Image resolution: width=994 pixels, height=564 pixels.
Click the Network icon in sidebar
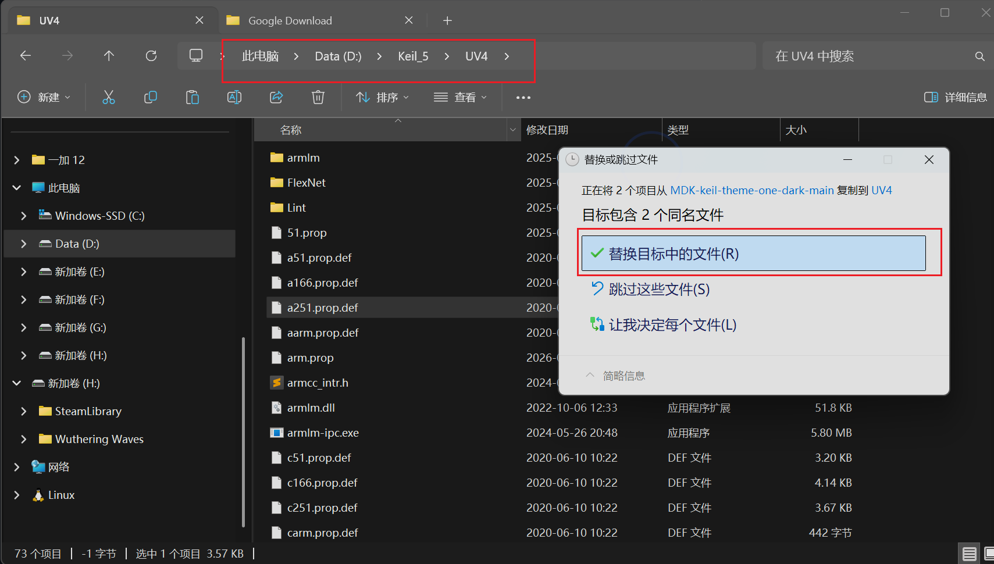coord(38,467)
